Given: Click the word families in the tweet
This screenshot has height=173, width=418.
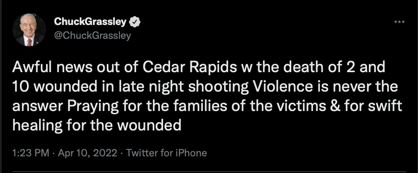Looking at the screenshot, I should pyautogui.click(x=200, y=106).
